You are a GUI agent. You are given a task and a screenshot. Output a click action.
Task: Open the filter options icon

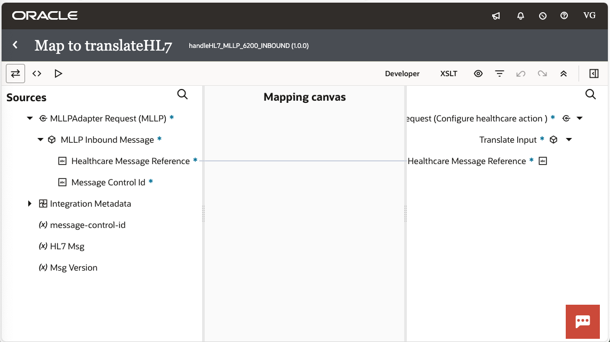[x=500, y=74]
